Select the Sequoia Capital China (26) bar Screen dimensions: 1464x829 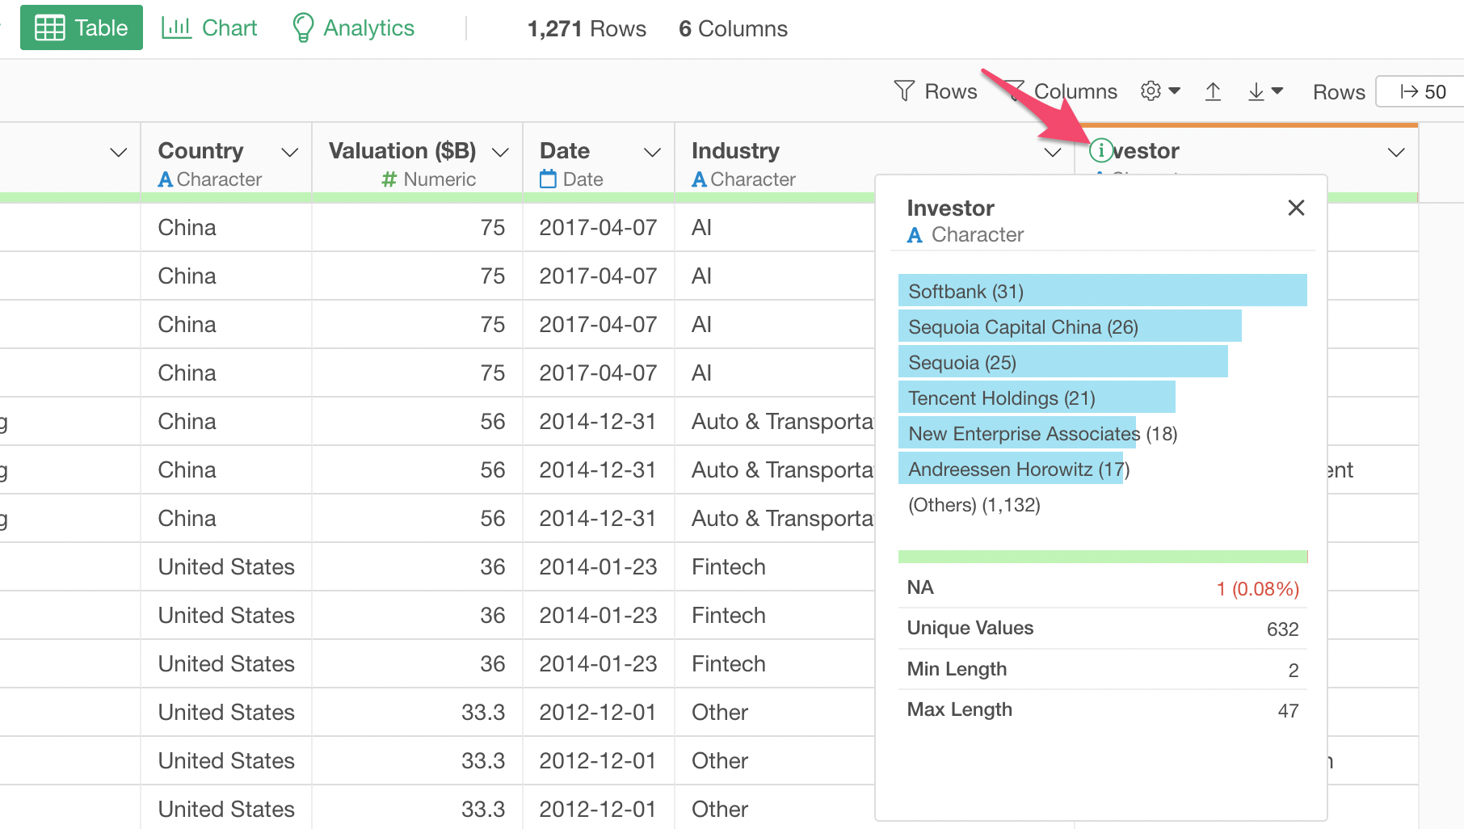tap(1069, 326)
